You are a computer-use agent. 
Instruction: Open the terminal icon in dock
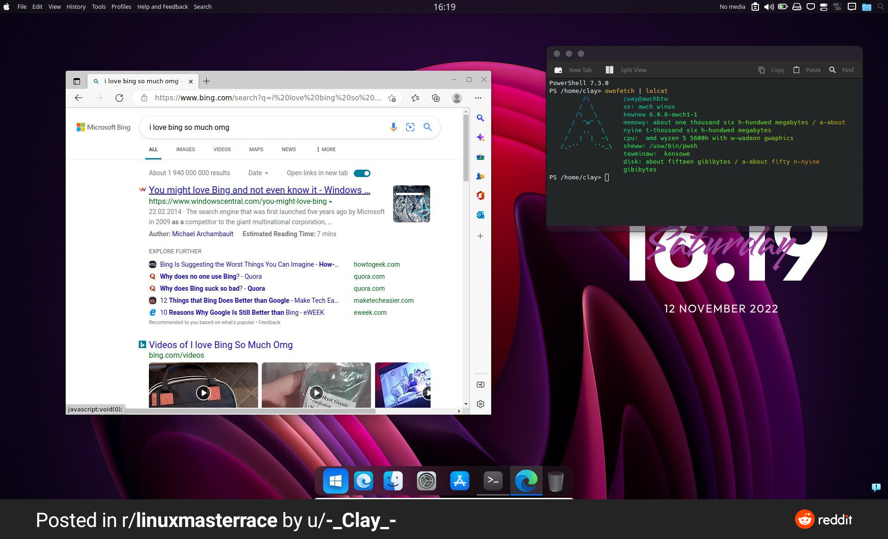pyautogui.click(x=493, y=481)
